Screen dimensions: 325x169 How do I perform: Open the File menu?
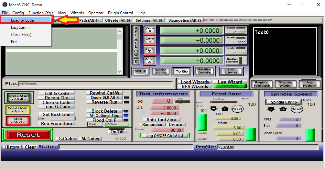pyautogui.click(x=5, y=13)
